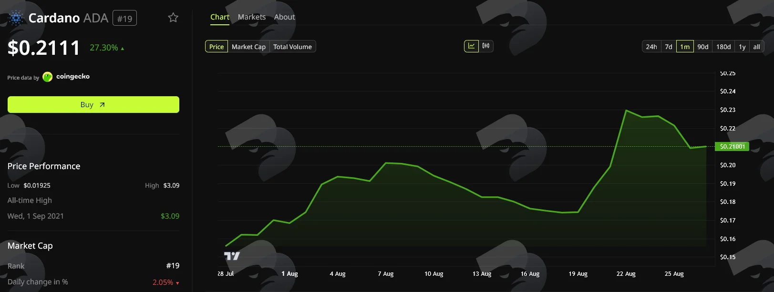Viewport: 774px width, 292px height.
Task: Click the Buy button
Action: tap(93, 105)
